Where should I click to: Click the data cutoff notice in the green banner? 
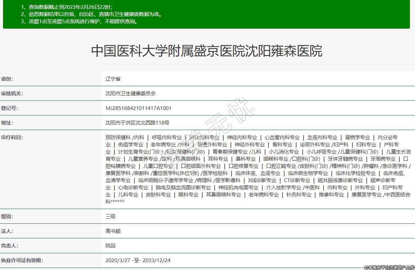click(x=67, y=7)
